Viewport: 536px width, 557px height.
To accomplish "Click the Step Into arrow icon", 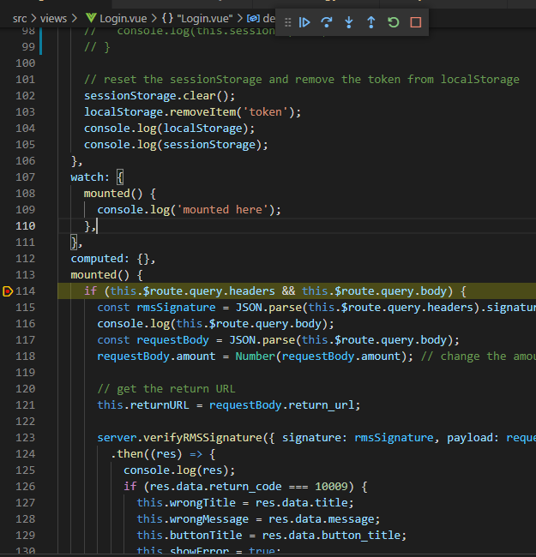I will (349, 22).
